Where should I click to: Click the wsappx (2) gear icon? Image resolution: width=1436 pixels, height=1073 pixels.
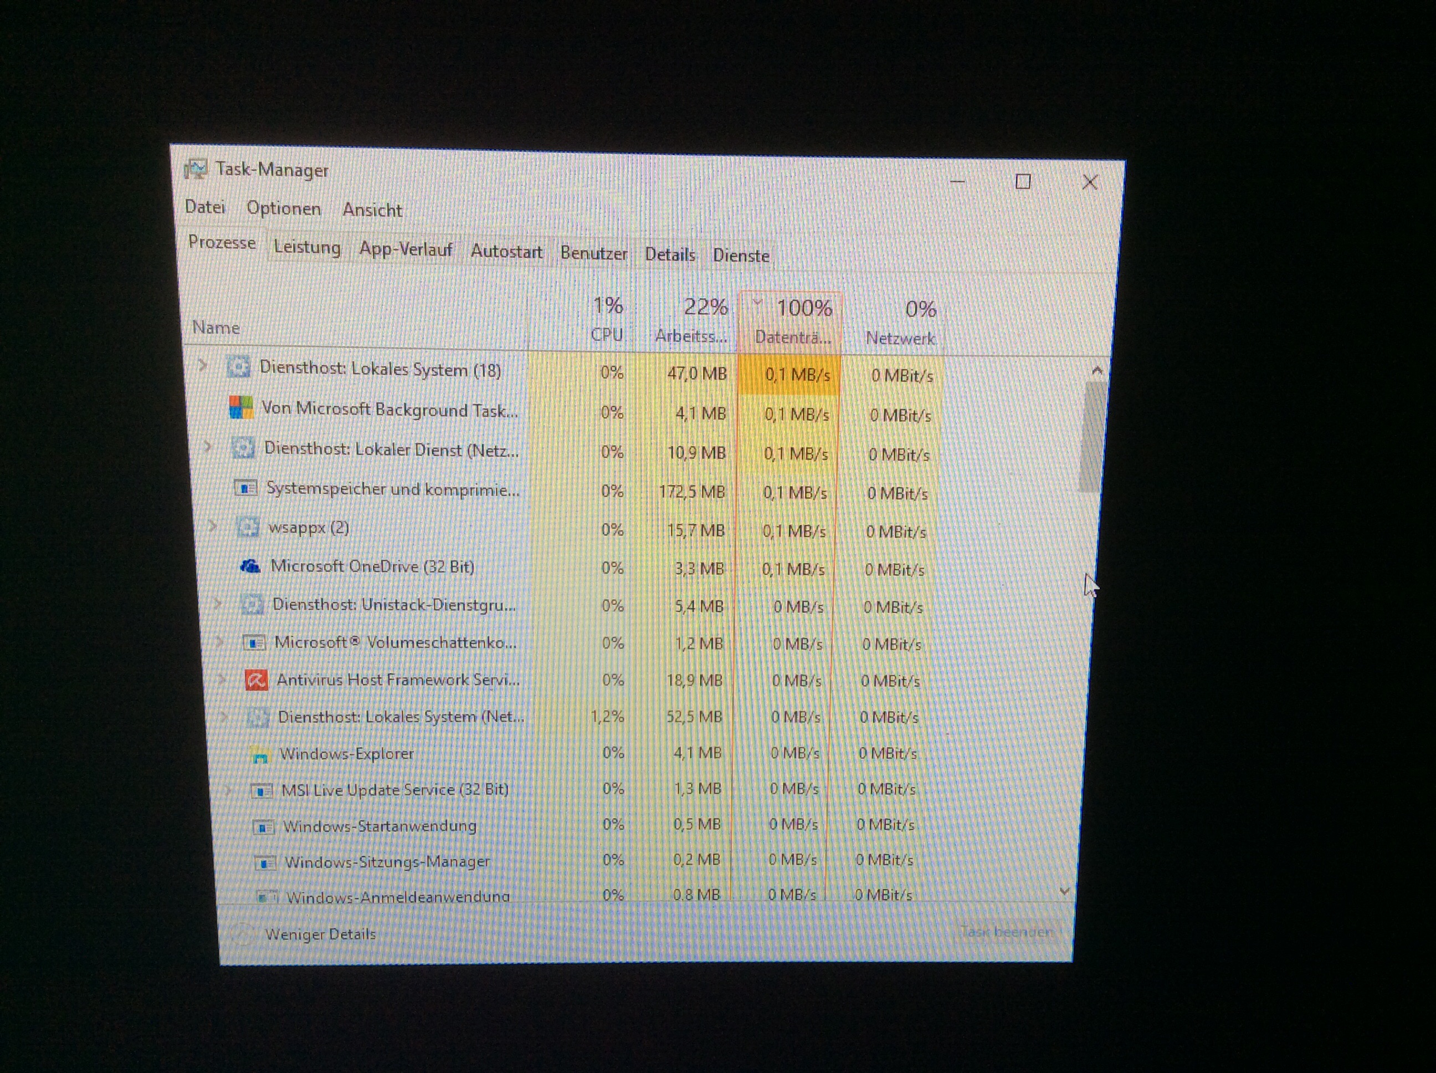tap(248, 526)
